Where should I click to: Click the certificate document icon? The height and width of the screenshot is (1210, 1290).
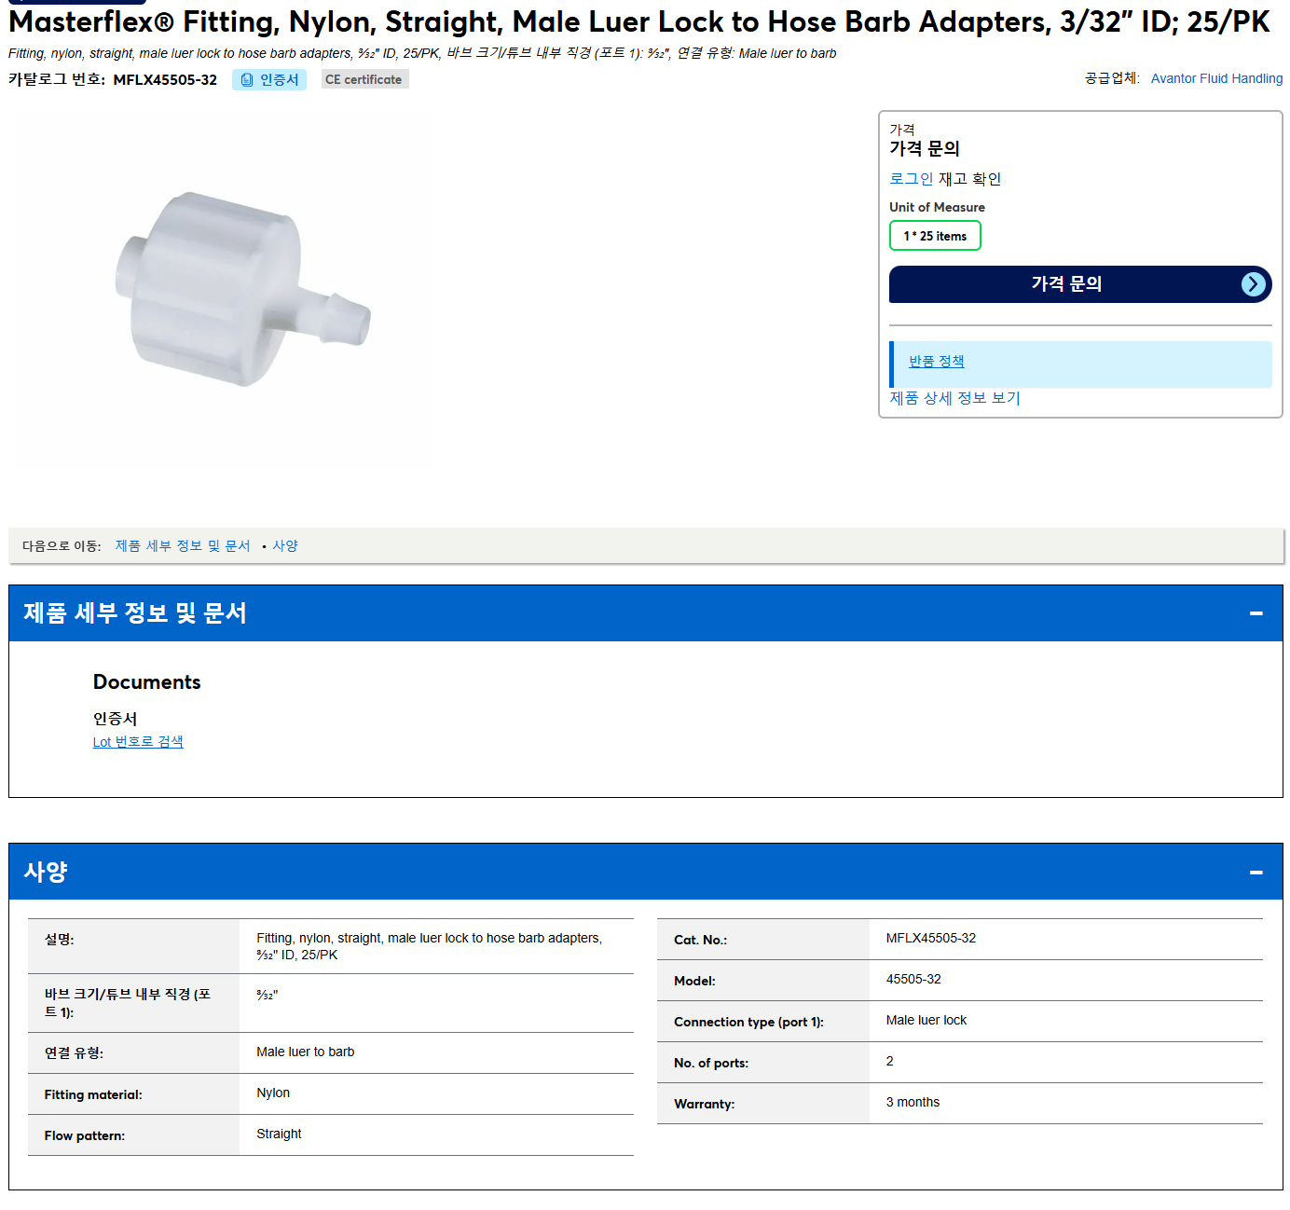[x=247, y=80]
